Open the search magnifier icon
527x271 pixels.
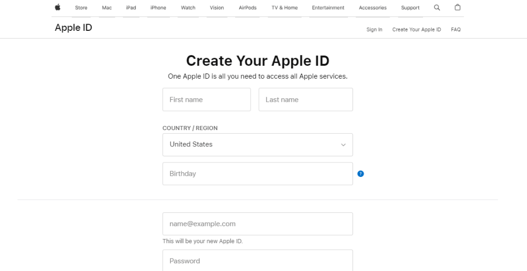pos(437,8)
